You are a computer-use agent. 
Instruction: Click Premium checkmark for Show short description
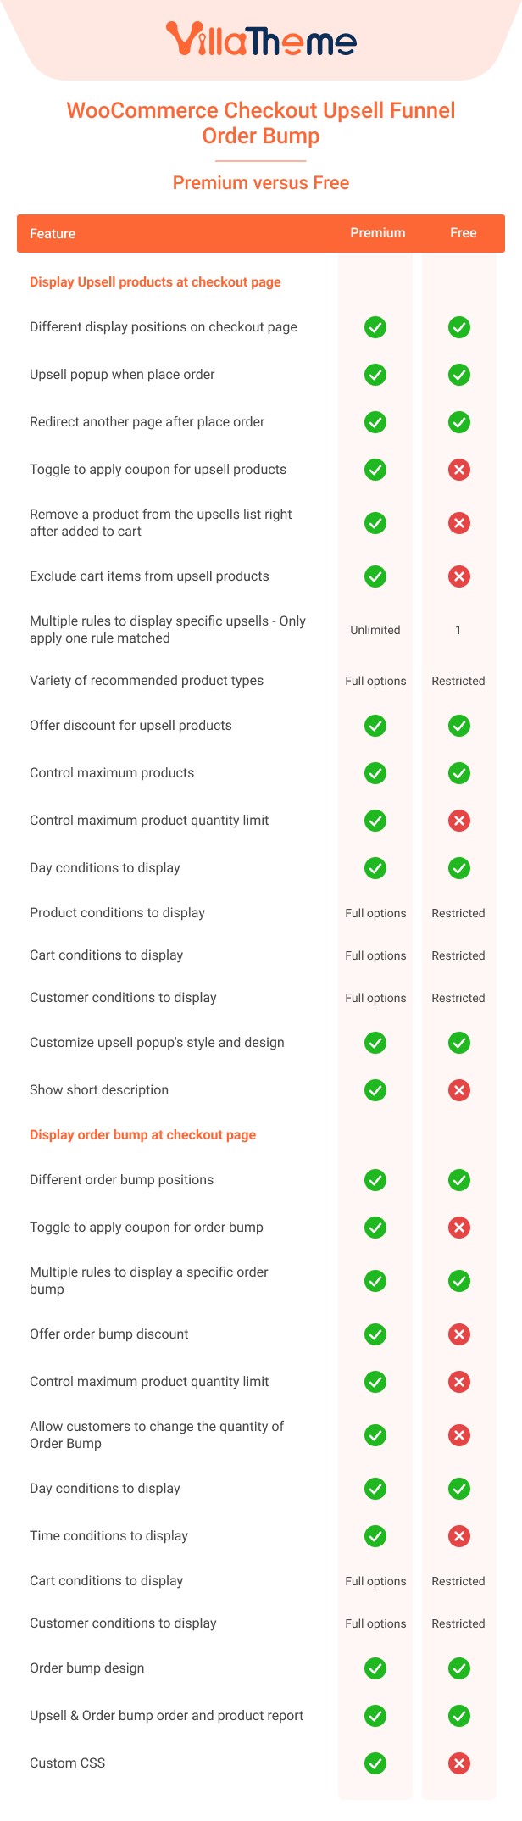375,1090
